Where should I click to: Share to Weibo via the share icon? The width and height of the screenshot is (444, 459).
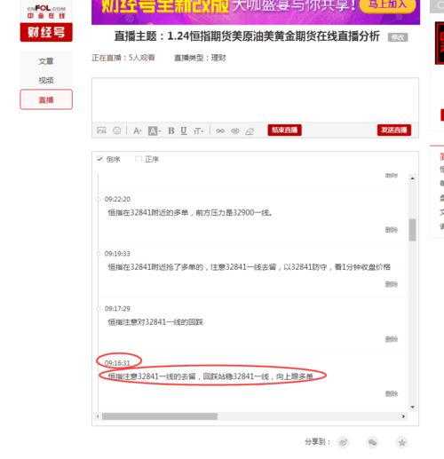tap(343, 442)
